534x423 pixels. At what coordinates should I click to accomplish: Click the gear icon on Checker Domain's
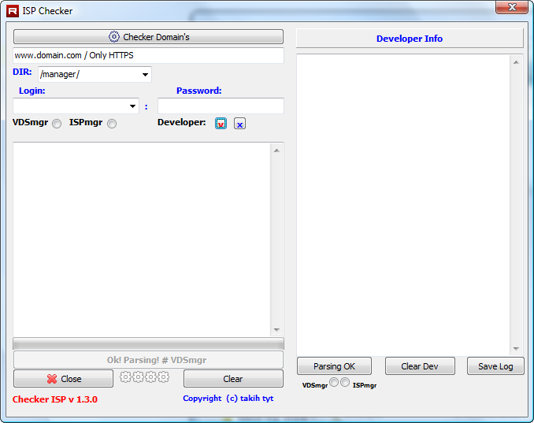point(114,37)
